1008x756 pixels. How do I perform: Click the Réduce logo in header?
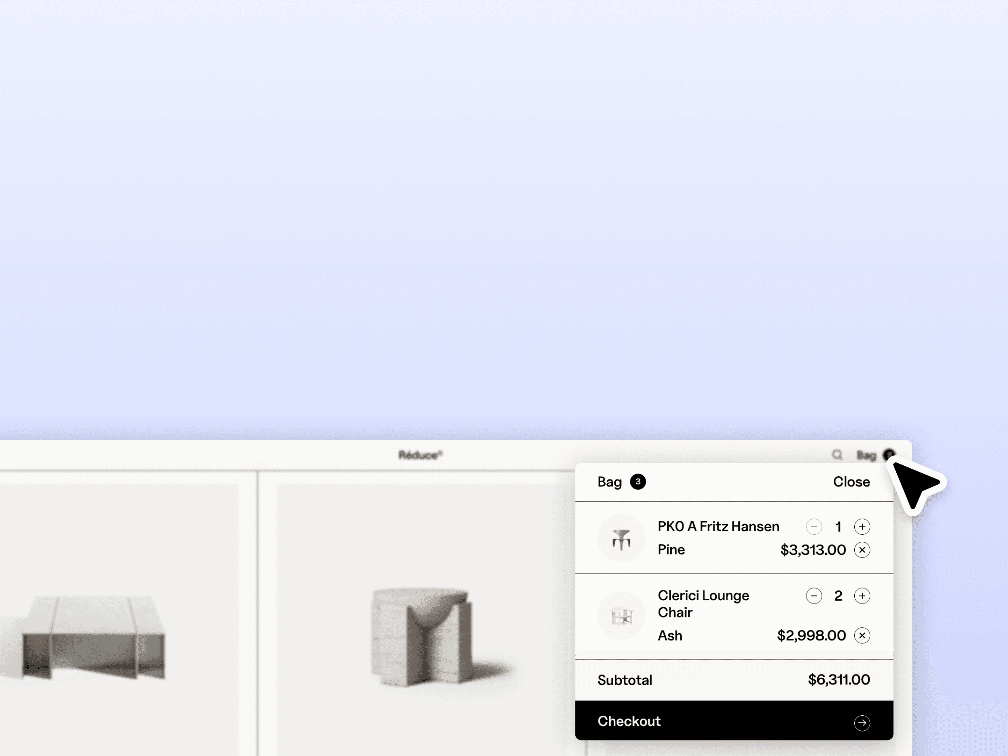pyautogui.click(x=420, y=455)
